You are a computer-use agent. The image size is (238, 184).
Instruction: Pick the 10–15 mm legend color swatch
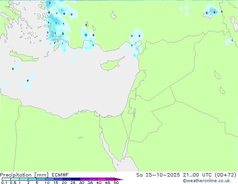click(x=50, y=179)
